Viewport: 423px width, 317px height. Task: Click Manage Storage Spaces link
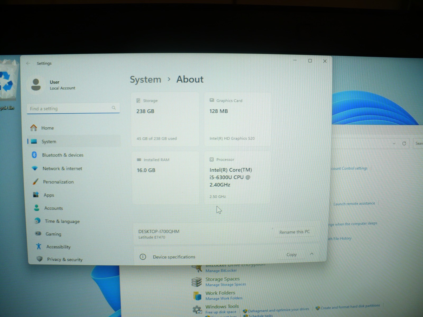tap(226, 285)
